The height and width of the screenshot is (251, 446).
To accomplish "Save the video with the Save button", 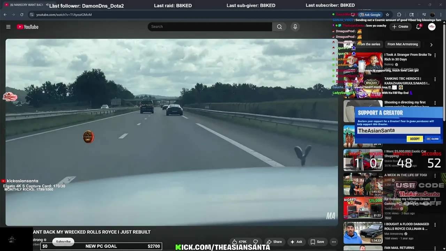I will point(317,242).
